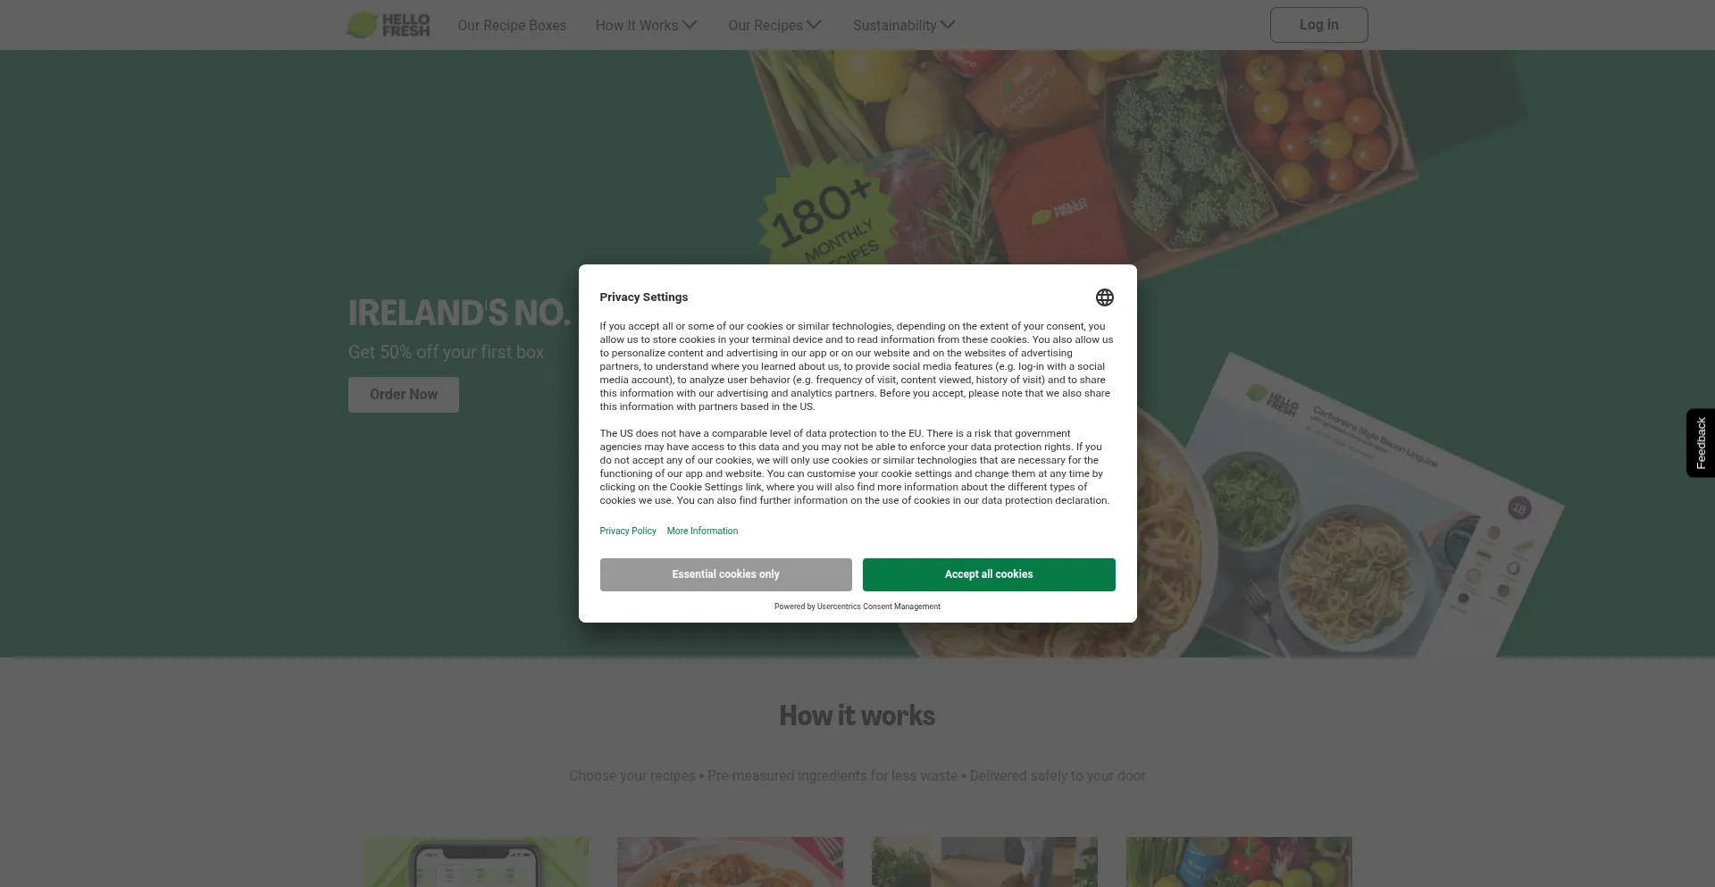The image size is (1715, 887).
Task: Click the phone app thumbnail image
Action: point(476,862)
